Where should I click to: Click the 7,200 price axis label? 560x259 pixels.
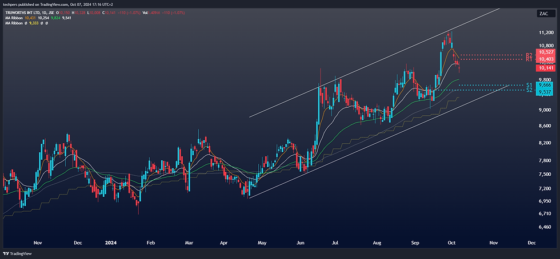coord(545,188)
